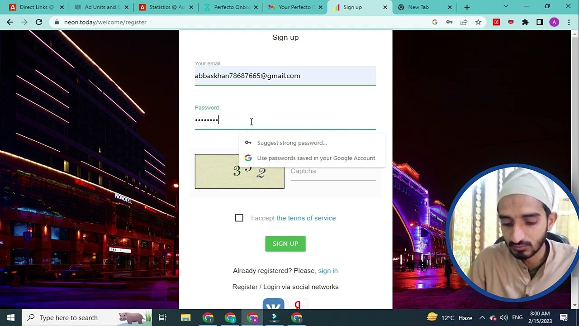The height and width of the screenshot is (326, 579).
Task: Choose Suggest strong password option
Action: pos(312,143)
